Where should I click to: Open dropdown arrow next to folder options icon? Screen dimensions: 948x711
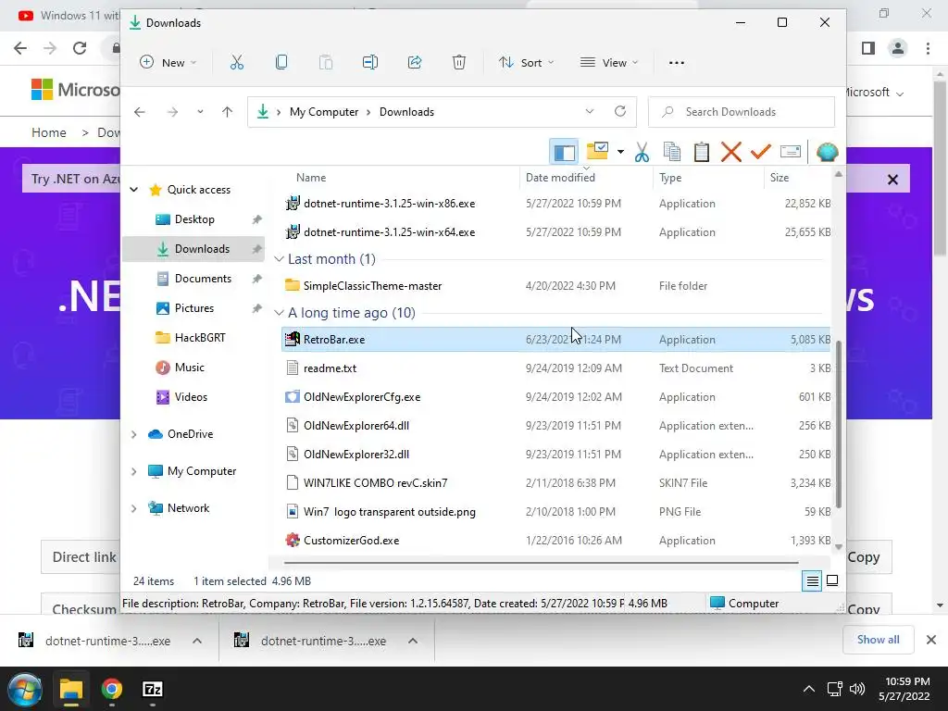(x=620, y=152)
